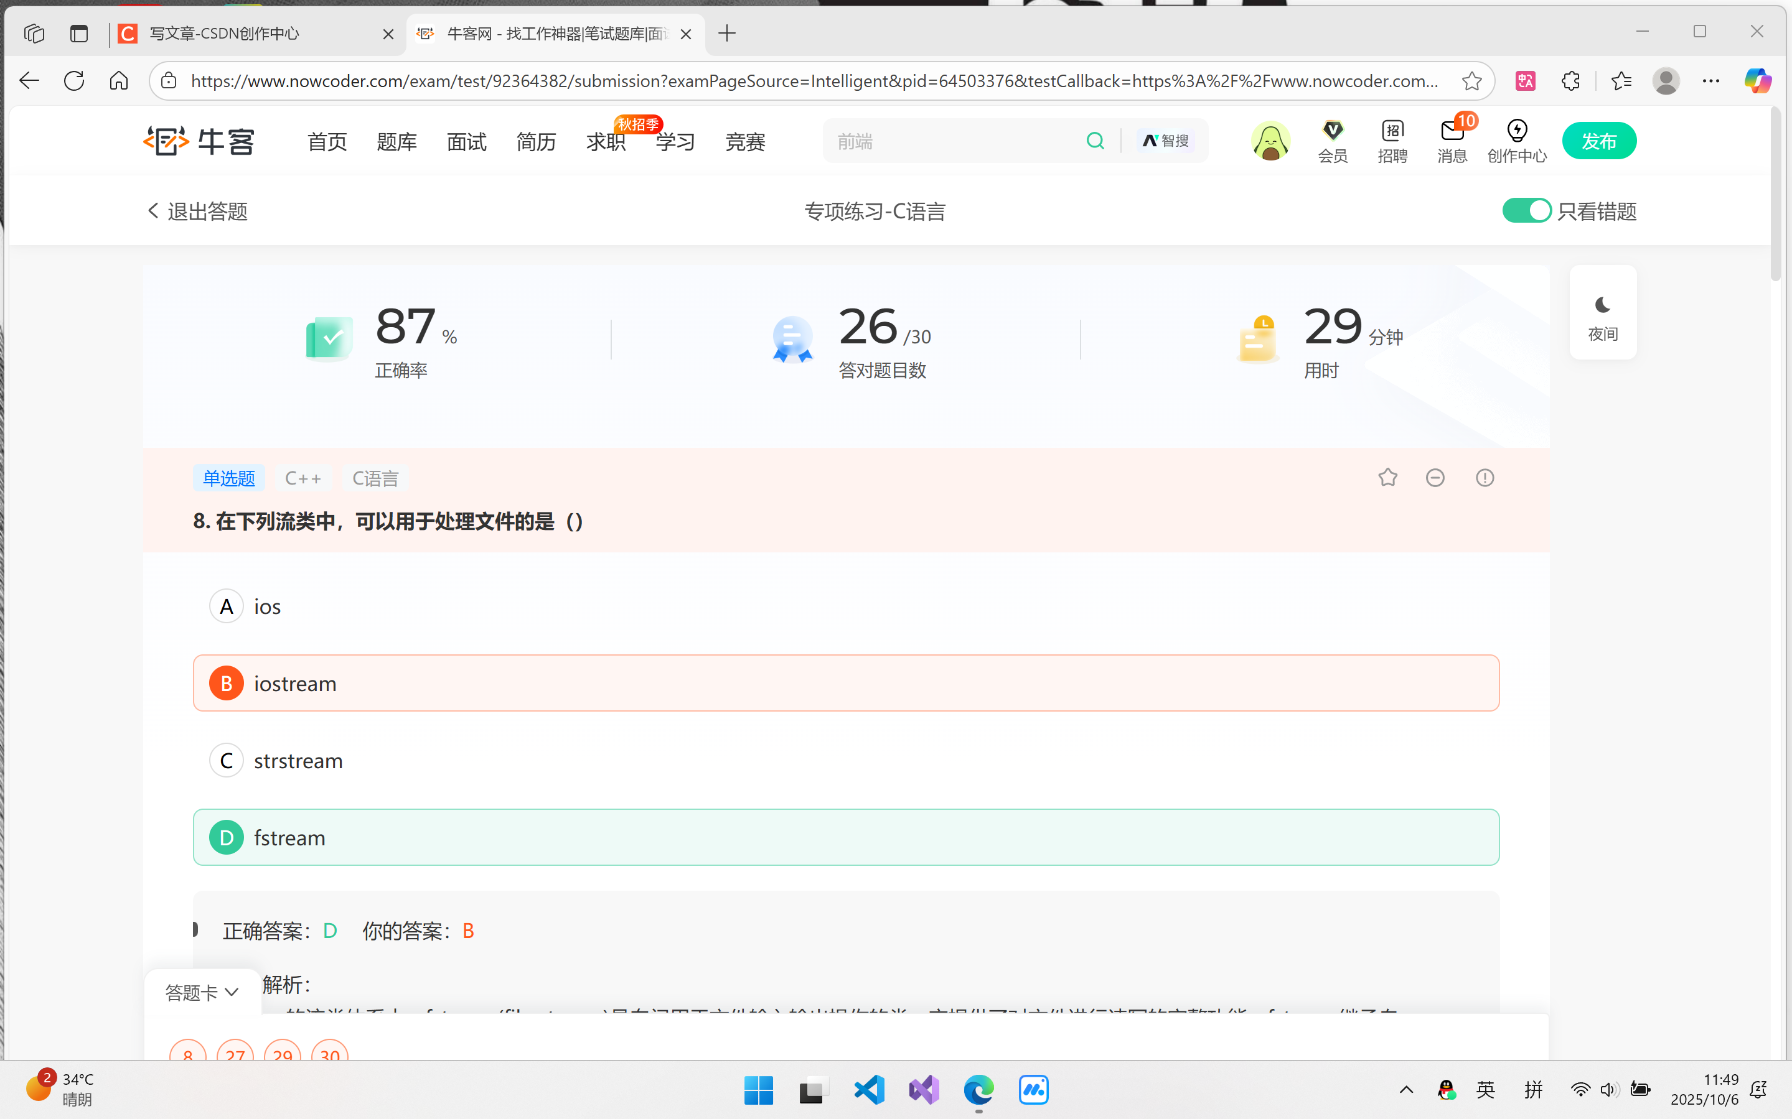This screenshot has width=1792, height=1119.
Task: Click the search magnifier icon
Action: 1095,141
